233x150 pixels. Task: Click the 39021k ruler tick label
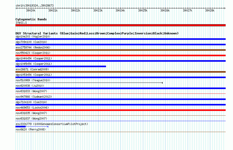(x=53, y=10)
